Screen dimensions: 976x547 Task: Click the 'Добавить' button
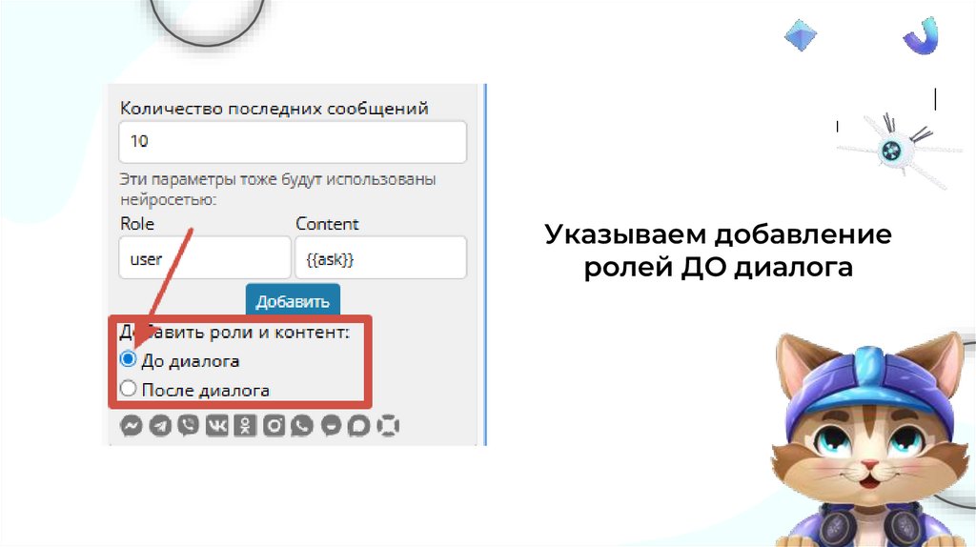click(293, 301)
